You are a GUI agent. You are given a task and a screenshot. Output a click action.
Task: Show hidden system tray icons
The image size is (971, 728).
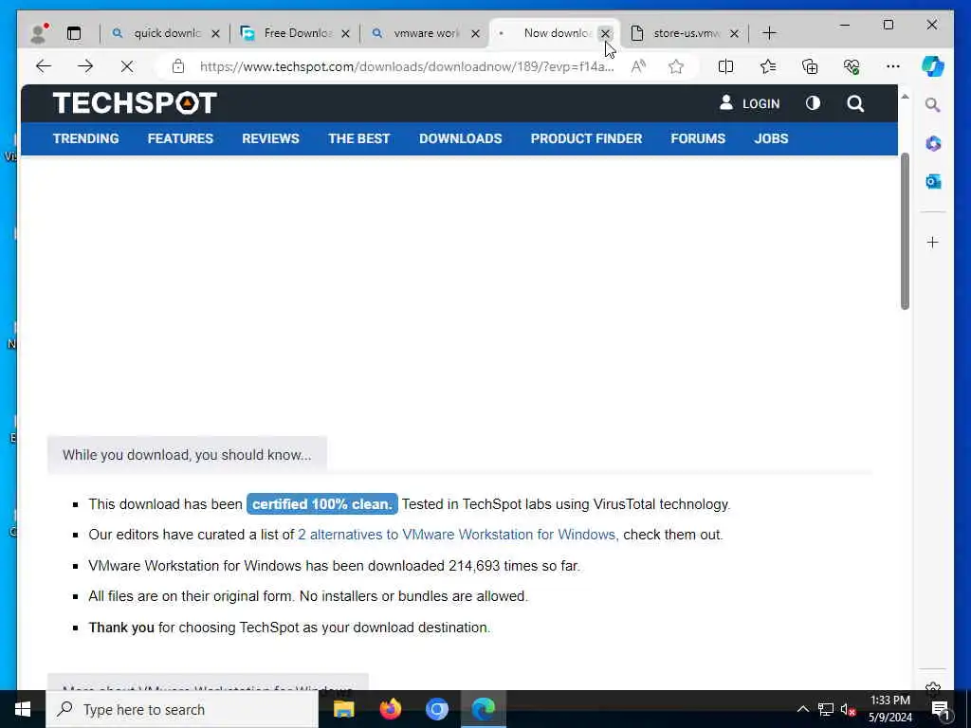(802, 709)
